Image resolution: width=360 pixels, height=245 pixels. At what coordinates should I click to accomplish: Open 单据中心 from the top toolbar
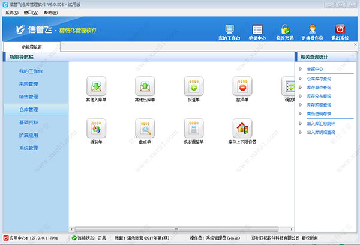[x=257, y=31]
